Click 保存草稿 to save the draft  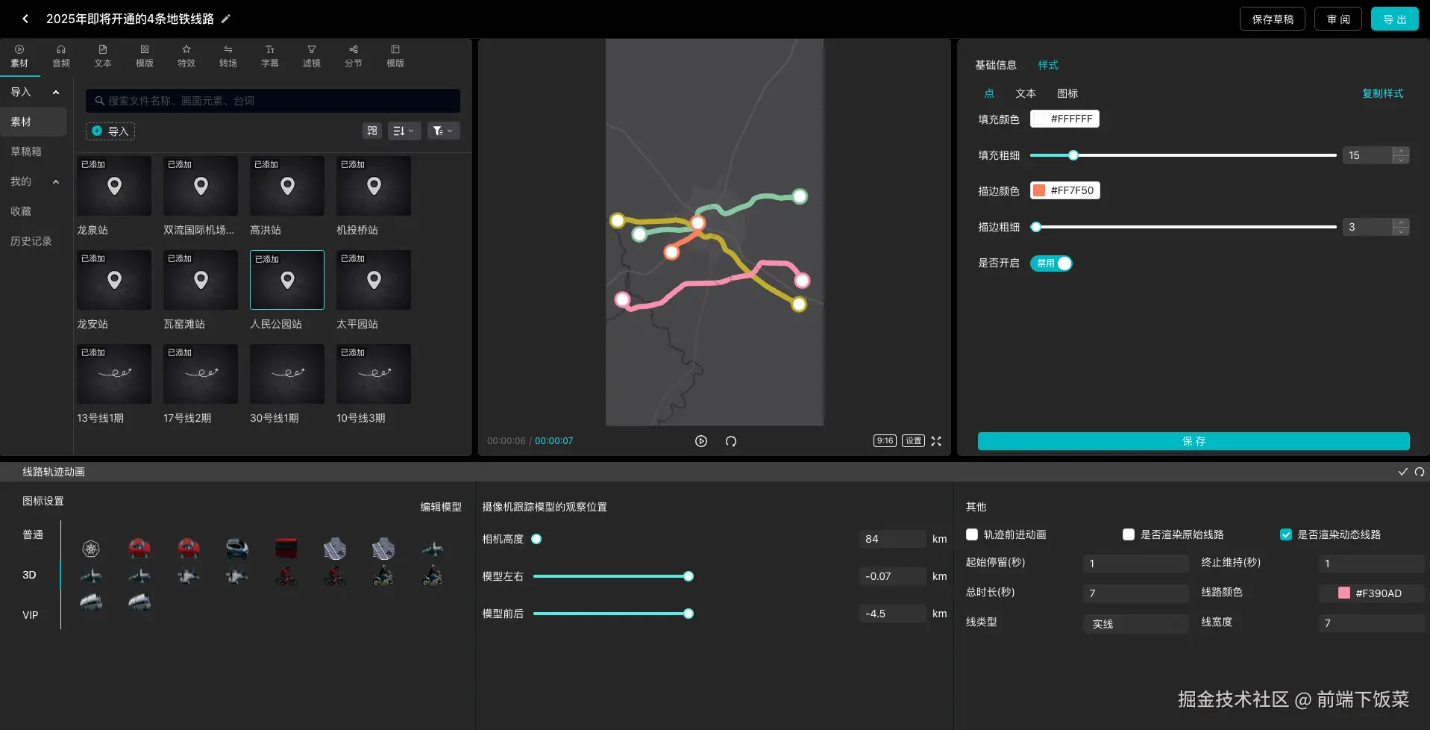click(x=1273, y=19)
